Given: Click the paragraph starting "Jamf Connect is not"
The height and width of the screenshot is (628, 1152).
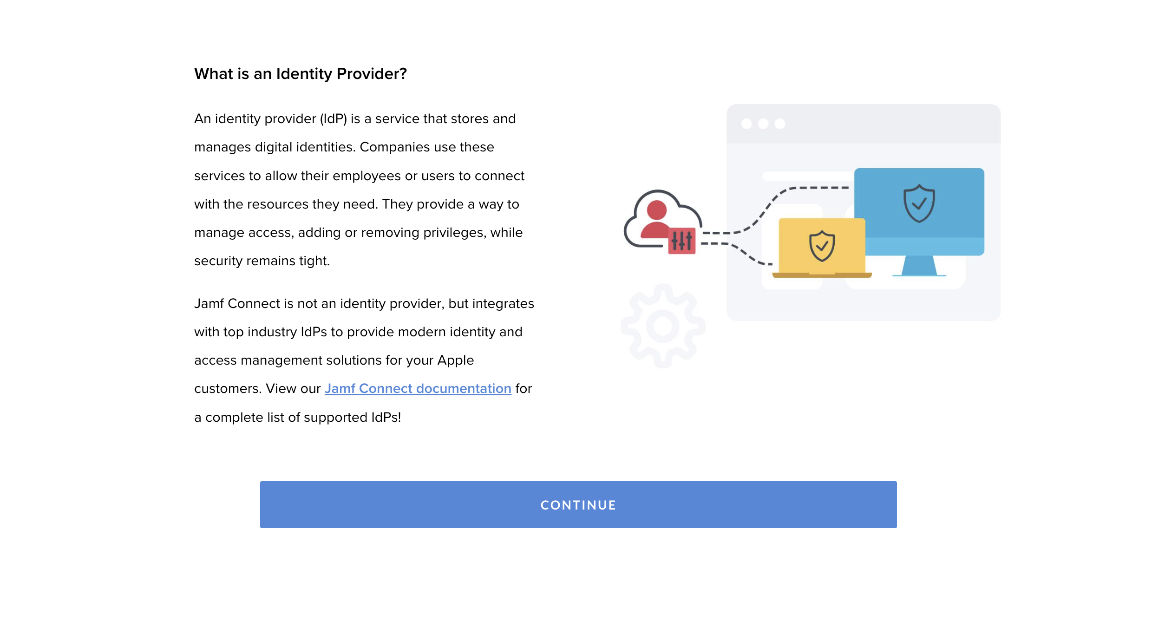Looking at the screenshot, I should click(x=364, y=360).
